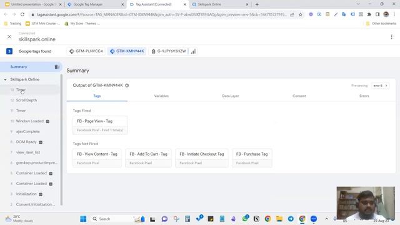Click the icon next to Window Loaded

coord(47,121)
